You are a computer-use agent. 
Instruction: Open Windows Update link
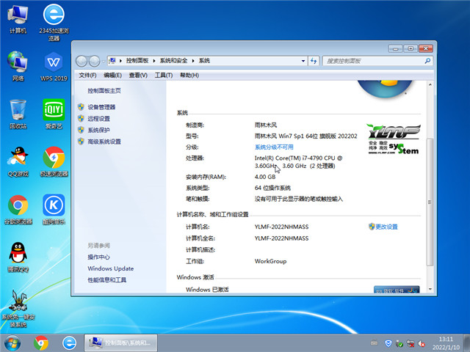coord(111,268)
